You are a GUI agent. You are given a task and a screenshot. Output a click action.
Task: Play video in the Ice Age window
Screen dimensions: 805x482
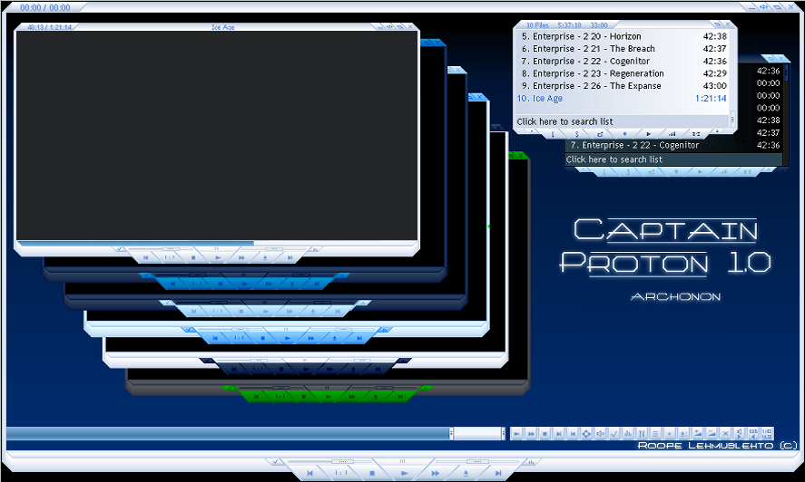tap(218, 257)
